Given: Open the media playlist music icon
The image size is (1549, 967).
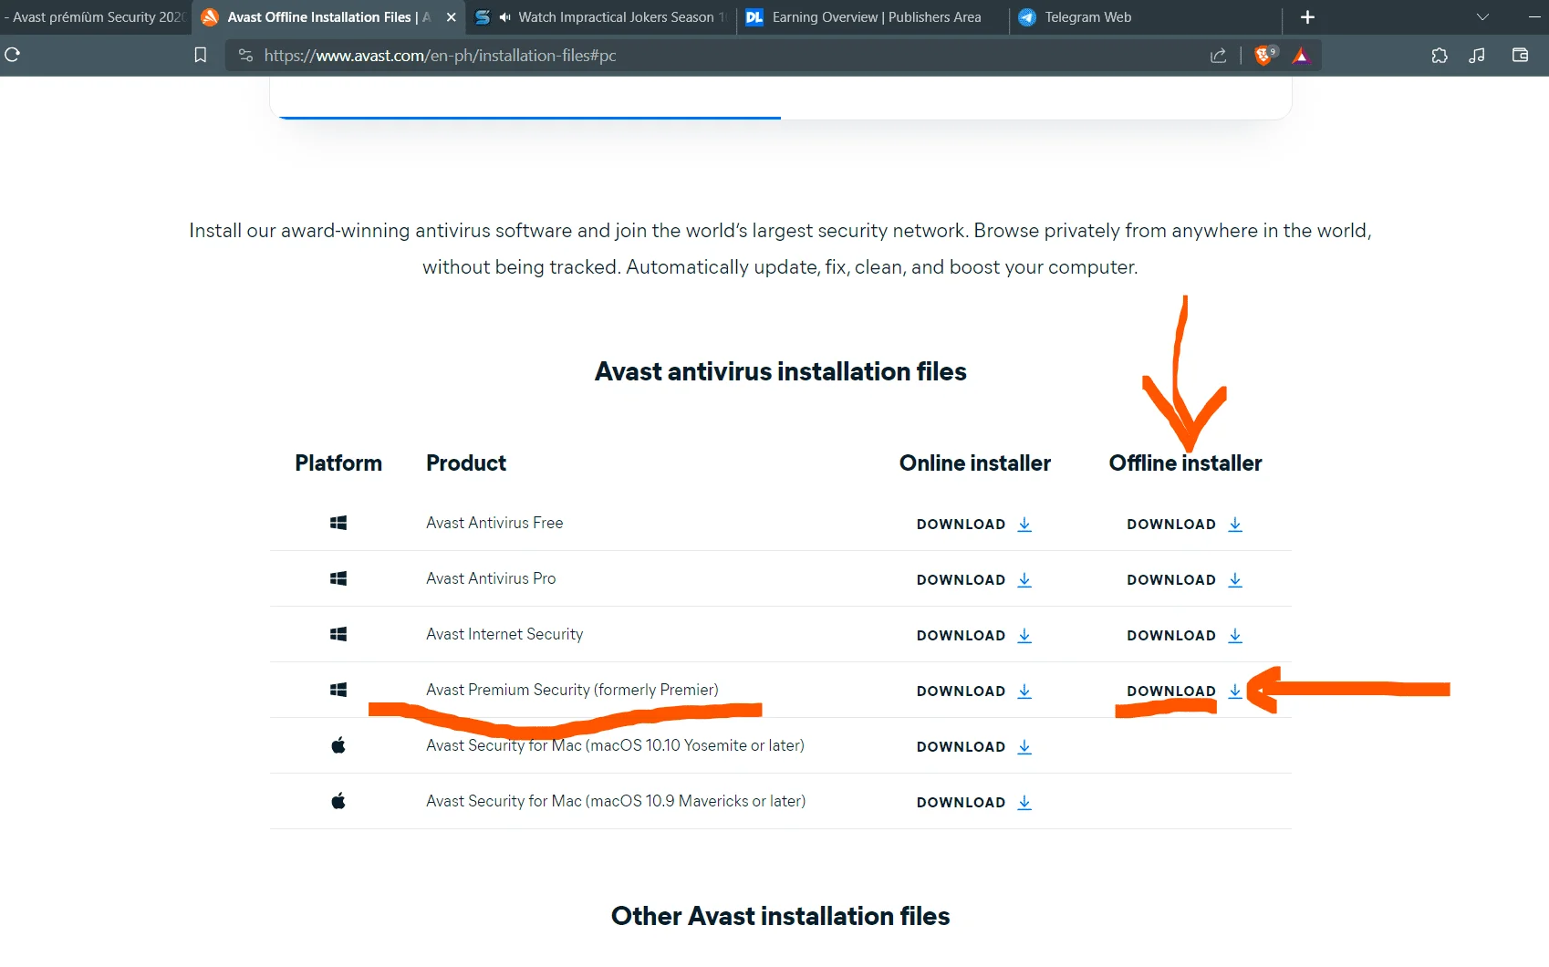Looking at the screenshot, I should tap(1477, 56).
